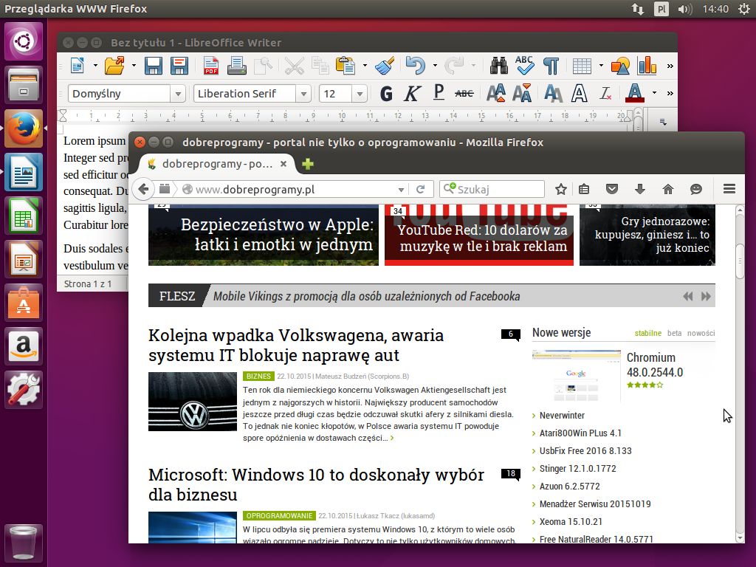Show more formatting toolbar items chevron
Screen dimensions: 756x567
[x=670, y=93]
